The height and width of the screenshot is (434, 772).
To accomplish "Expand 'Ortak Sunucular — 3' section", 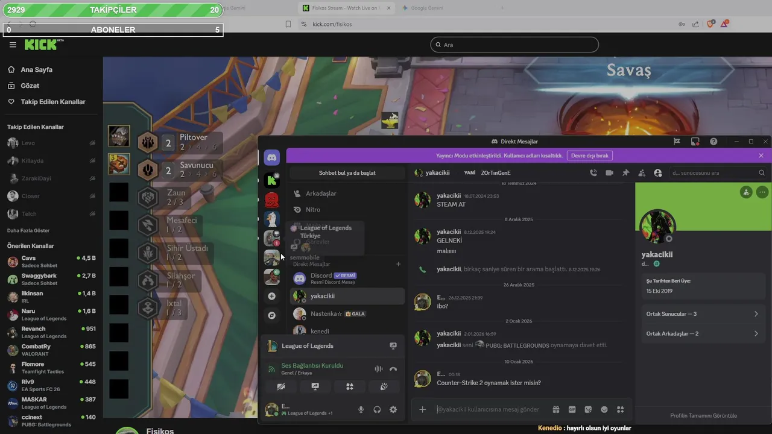I will point(703,314).
